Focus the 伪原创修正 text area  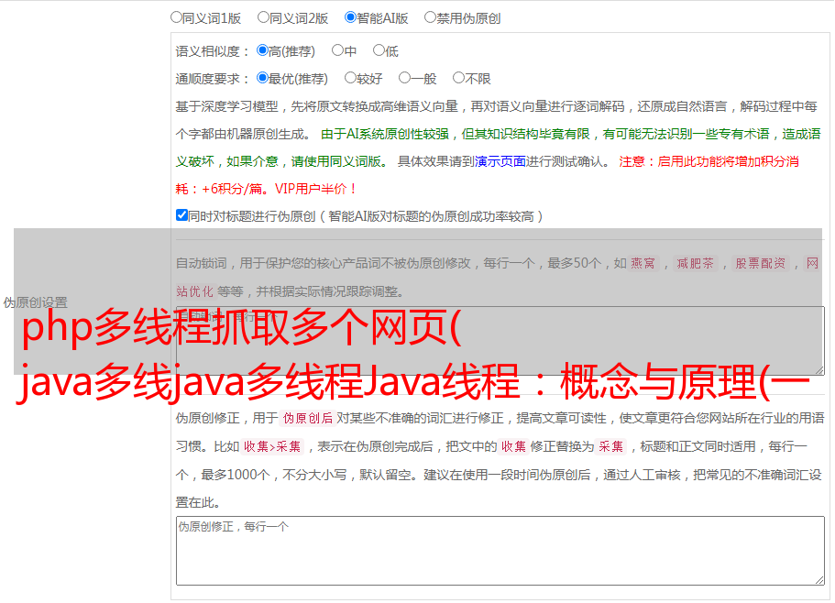point(499,550)
